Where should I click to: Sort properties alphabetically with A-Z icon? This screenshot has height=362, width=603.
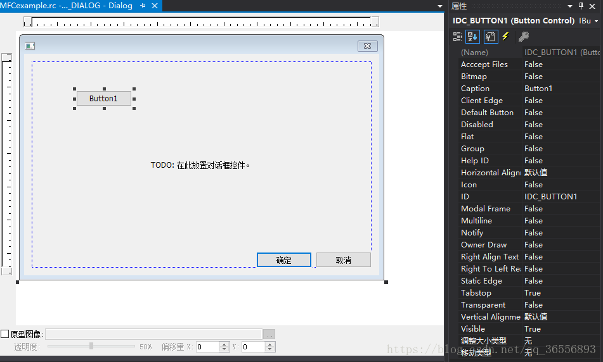tap(472, 37)
